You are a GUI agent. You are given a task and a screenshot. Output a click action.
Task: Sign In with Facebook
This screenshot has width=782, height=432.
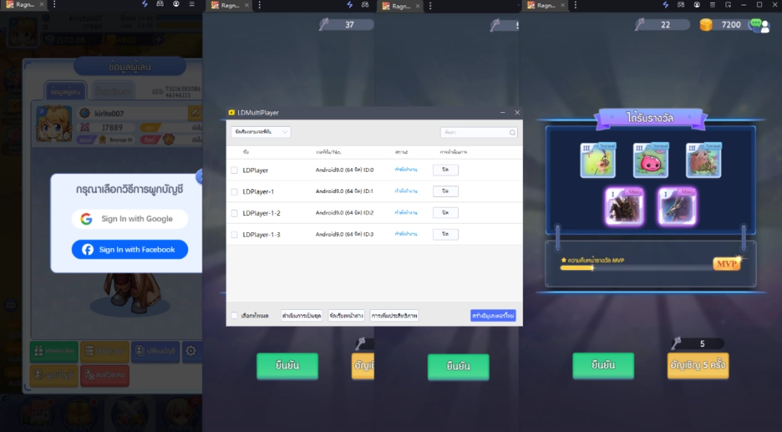[130, 250]
